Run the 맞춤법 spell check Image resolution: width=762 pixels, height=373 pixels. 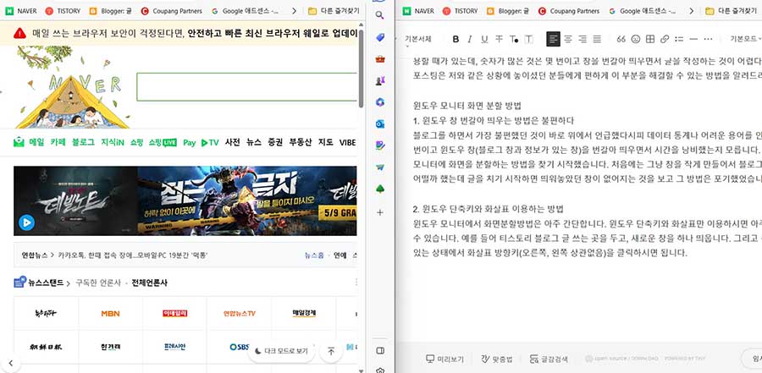click(x=496, y=359)
